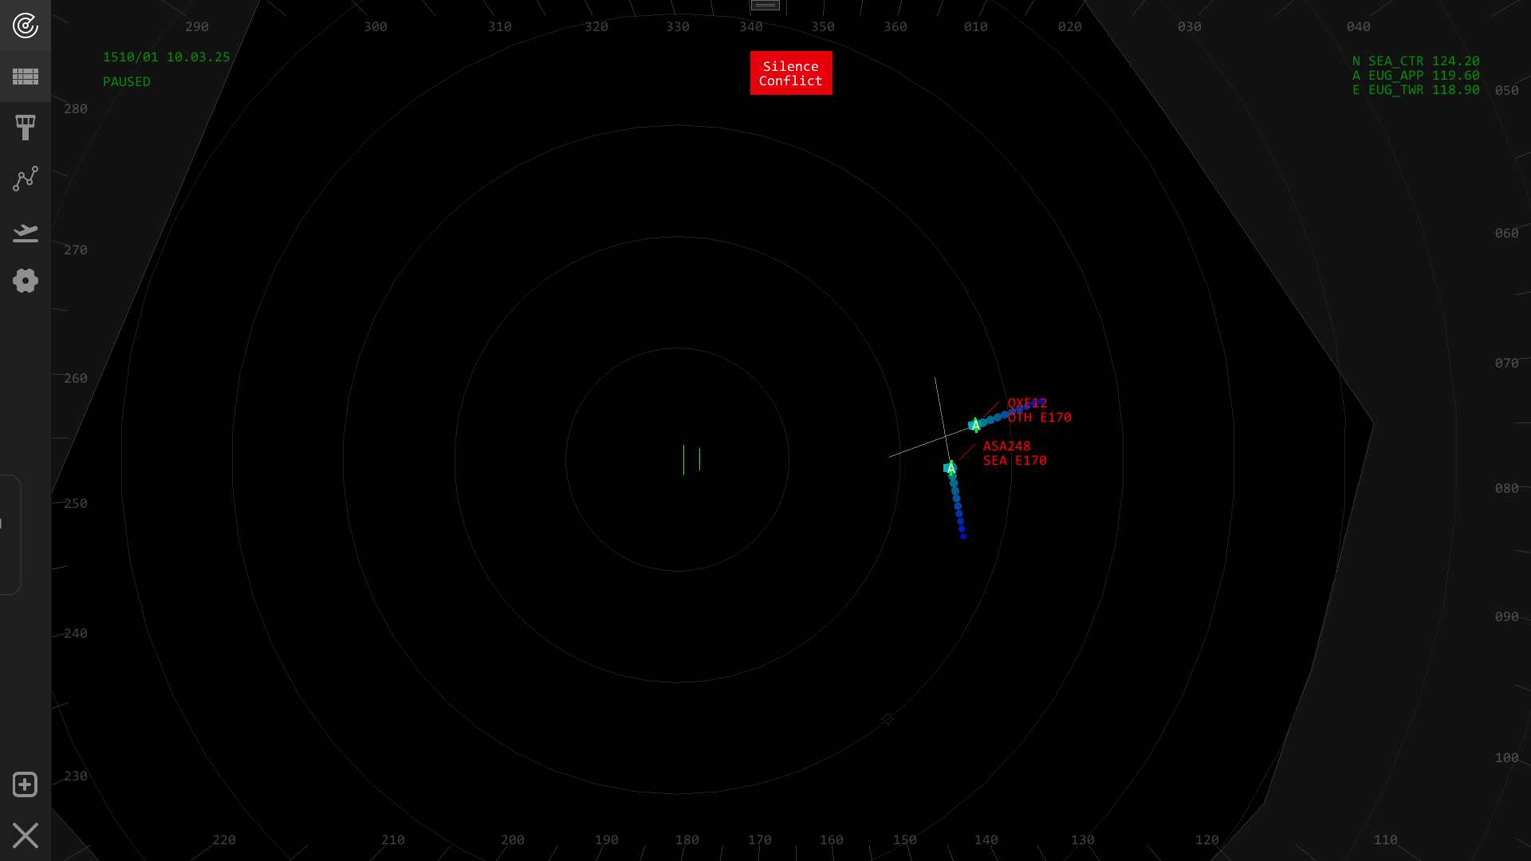Show the flight strips panel icon
Image resolution: width=1531 pixels, height=861 pixels.
(26, 77)
